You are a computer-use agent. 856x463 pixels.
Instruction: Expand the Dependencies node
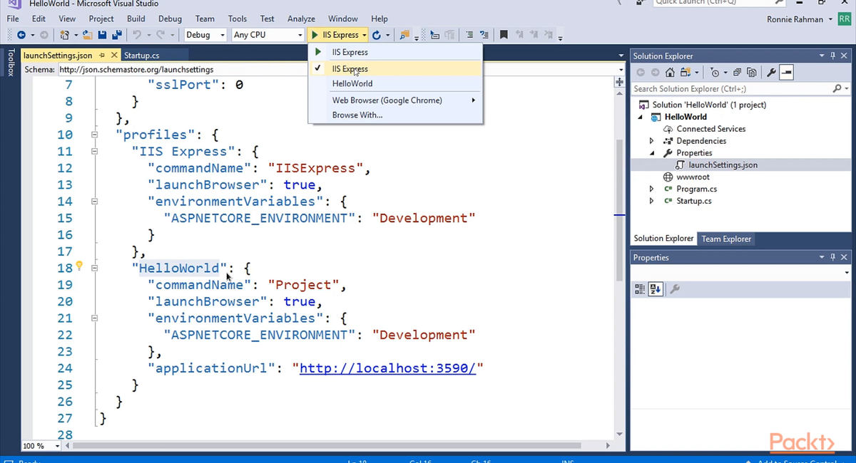(651, 141)
